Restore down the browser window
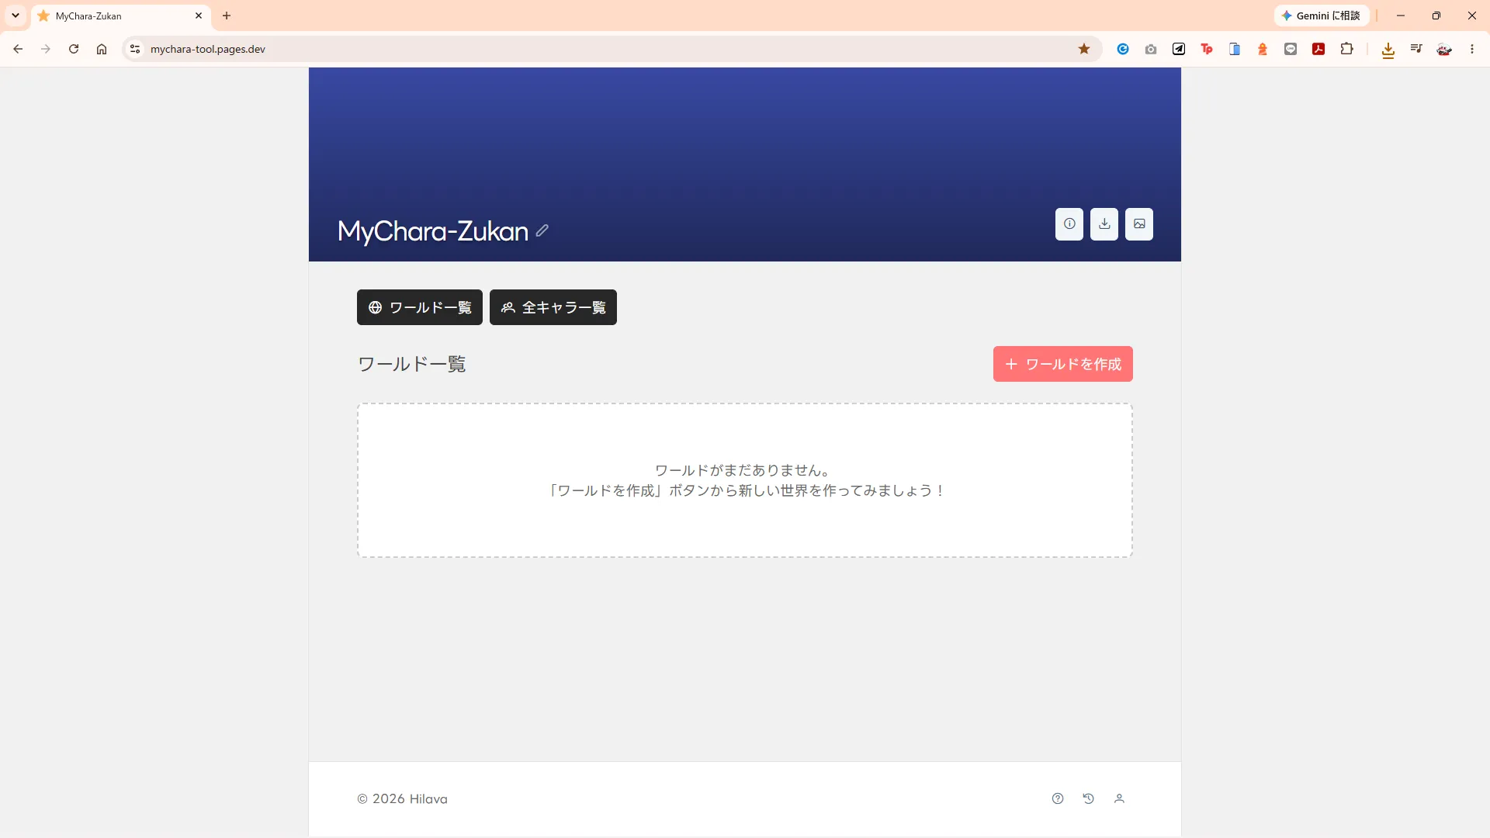Image resolution: width=1490 pixels, height=838 pixels. pos(1436,16)
